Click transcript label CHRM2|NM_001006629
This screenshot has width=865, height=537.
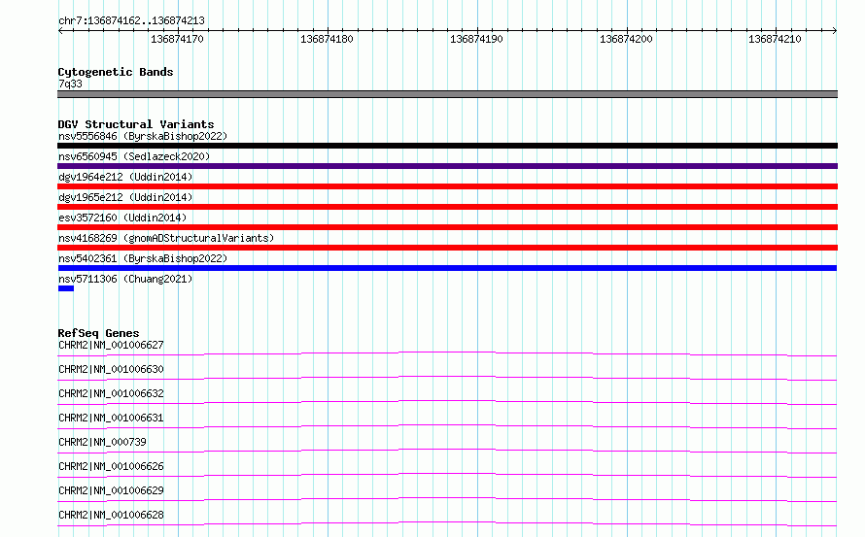coord(111,490)
